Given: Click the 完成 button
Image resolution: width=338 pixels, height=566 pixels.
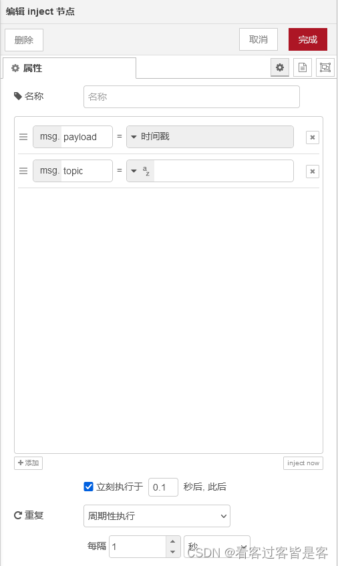Looking at the screenshot, I should click(308, 39).
